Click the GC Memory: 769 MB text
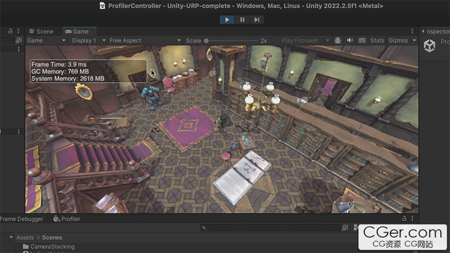450x253 pixels. [60, 72]
